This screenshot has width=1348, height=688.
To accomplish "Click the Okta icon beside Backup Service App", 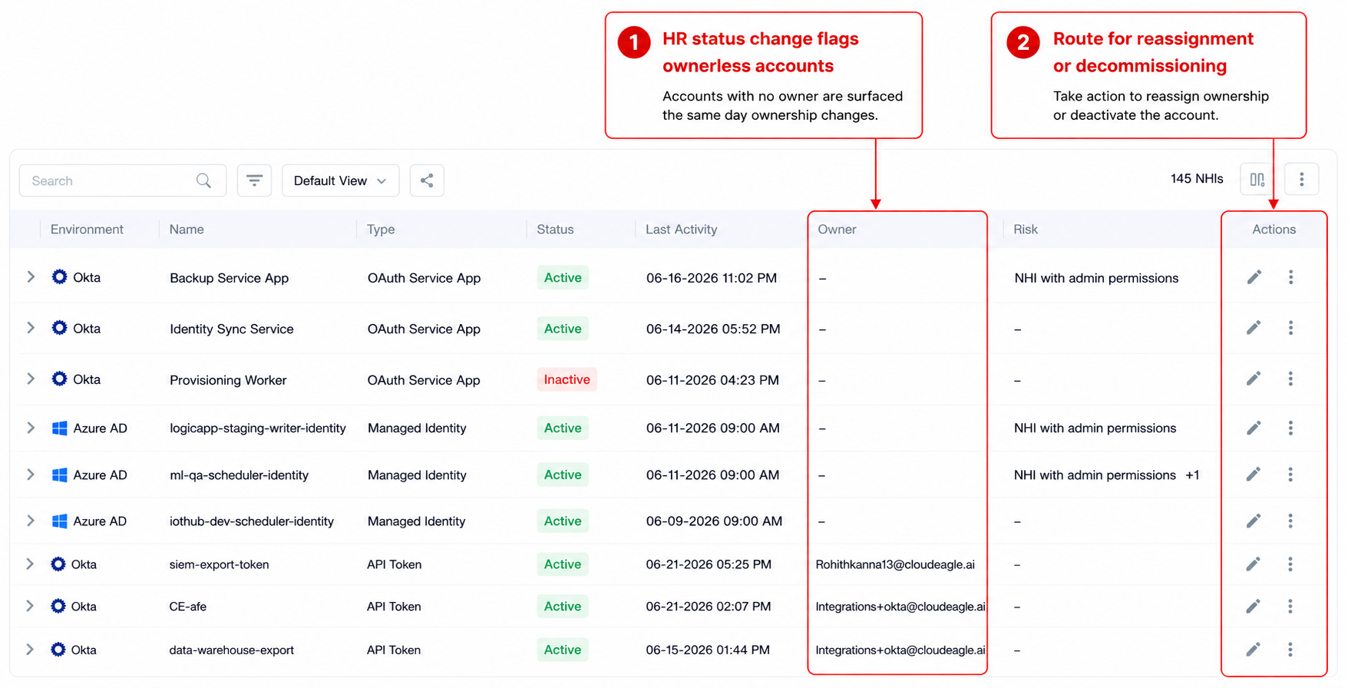I will (59, 276).
